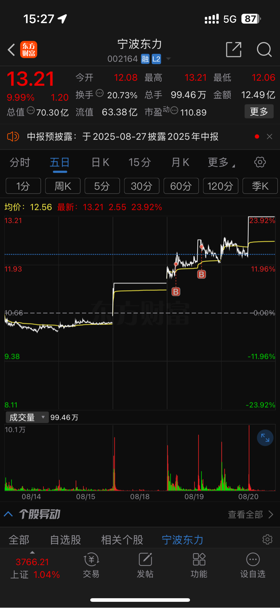Open the 成交量 indicator dropdown
This screenshot has width=280, height=608.
27,417
